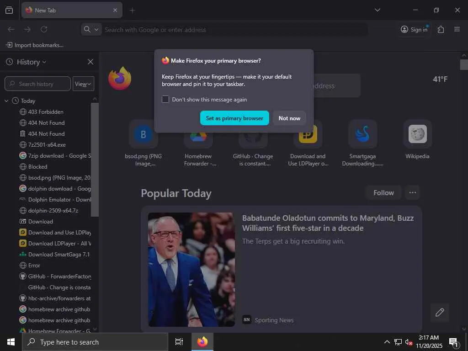468x351 pixels.
Task: Close the New Tab tab
Action: point(115,10)
